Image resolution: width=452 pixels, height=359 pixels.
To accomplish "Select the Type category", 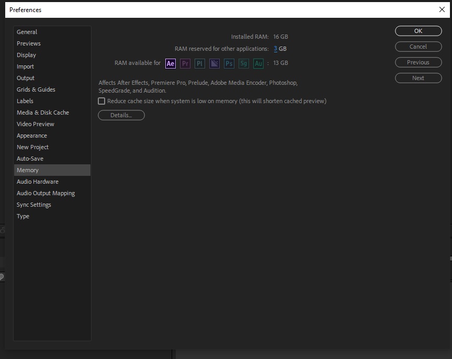I will (x=52, y=216).
